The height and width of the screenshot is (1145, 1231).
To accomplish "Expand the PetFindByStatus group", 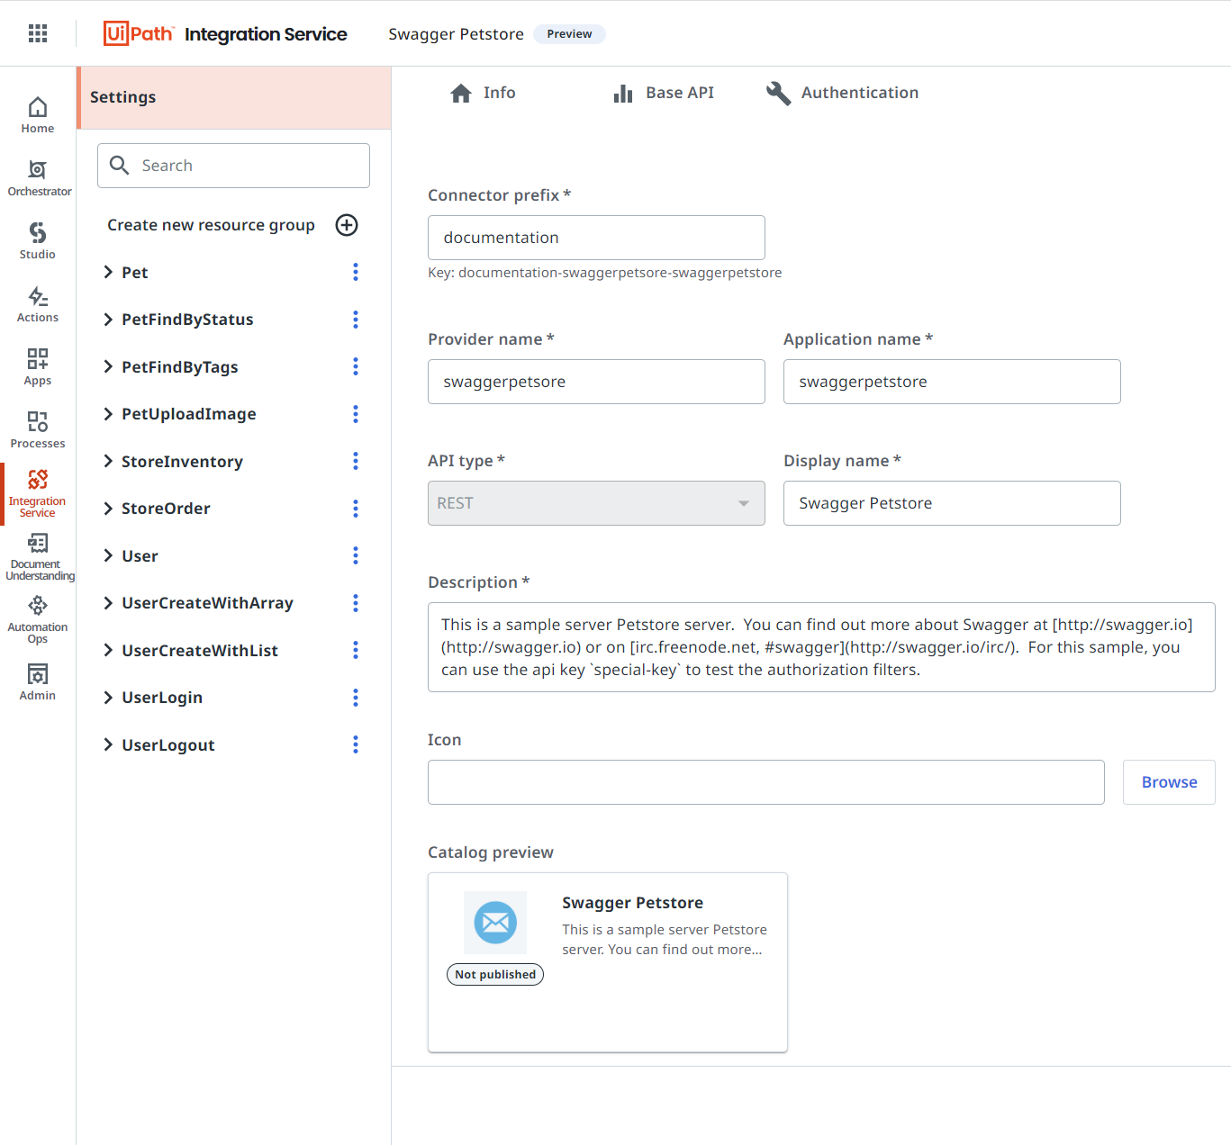I will pyautogui.click(x=108, y=320).
